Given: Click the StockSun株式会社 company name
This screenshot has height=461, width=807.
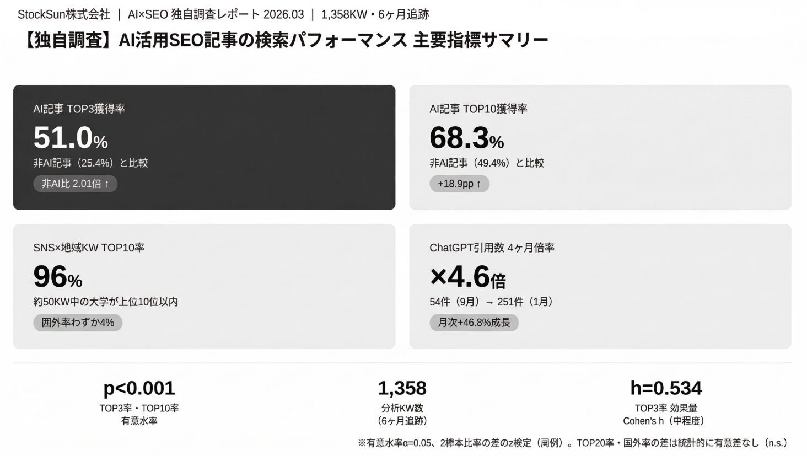Looking at the screenshot, I should tap(64, 15).
